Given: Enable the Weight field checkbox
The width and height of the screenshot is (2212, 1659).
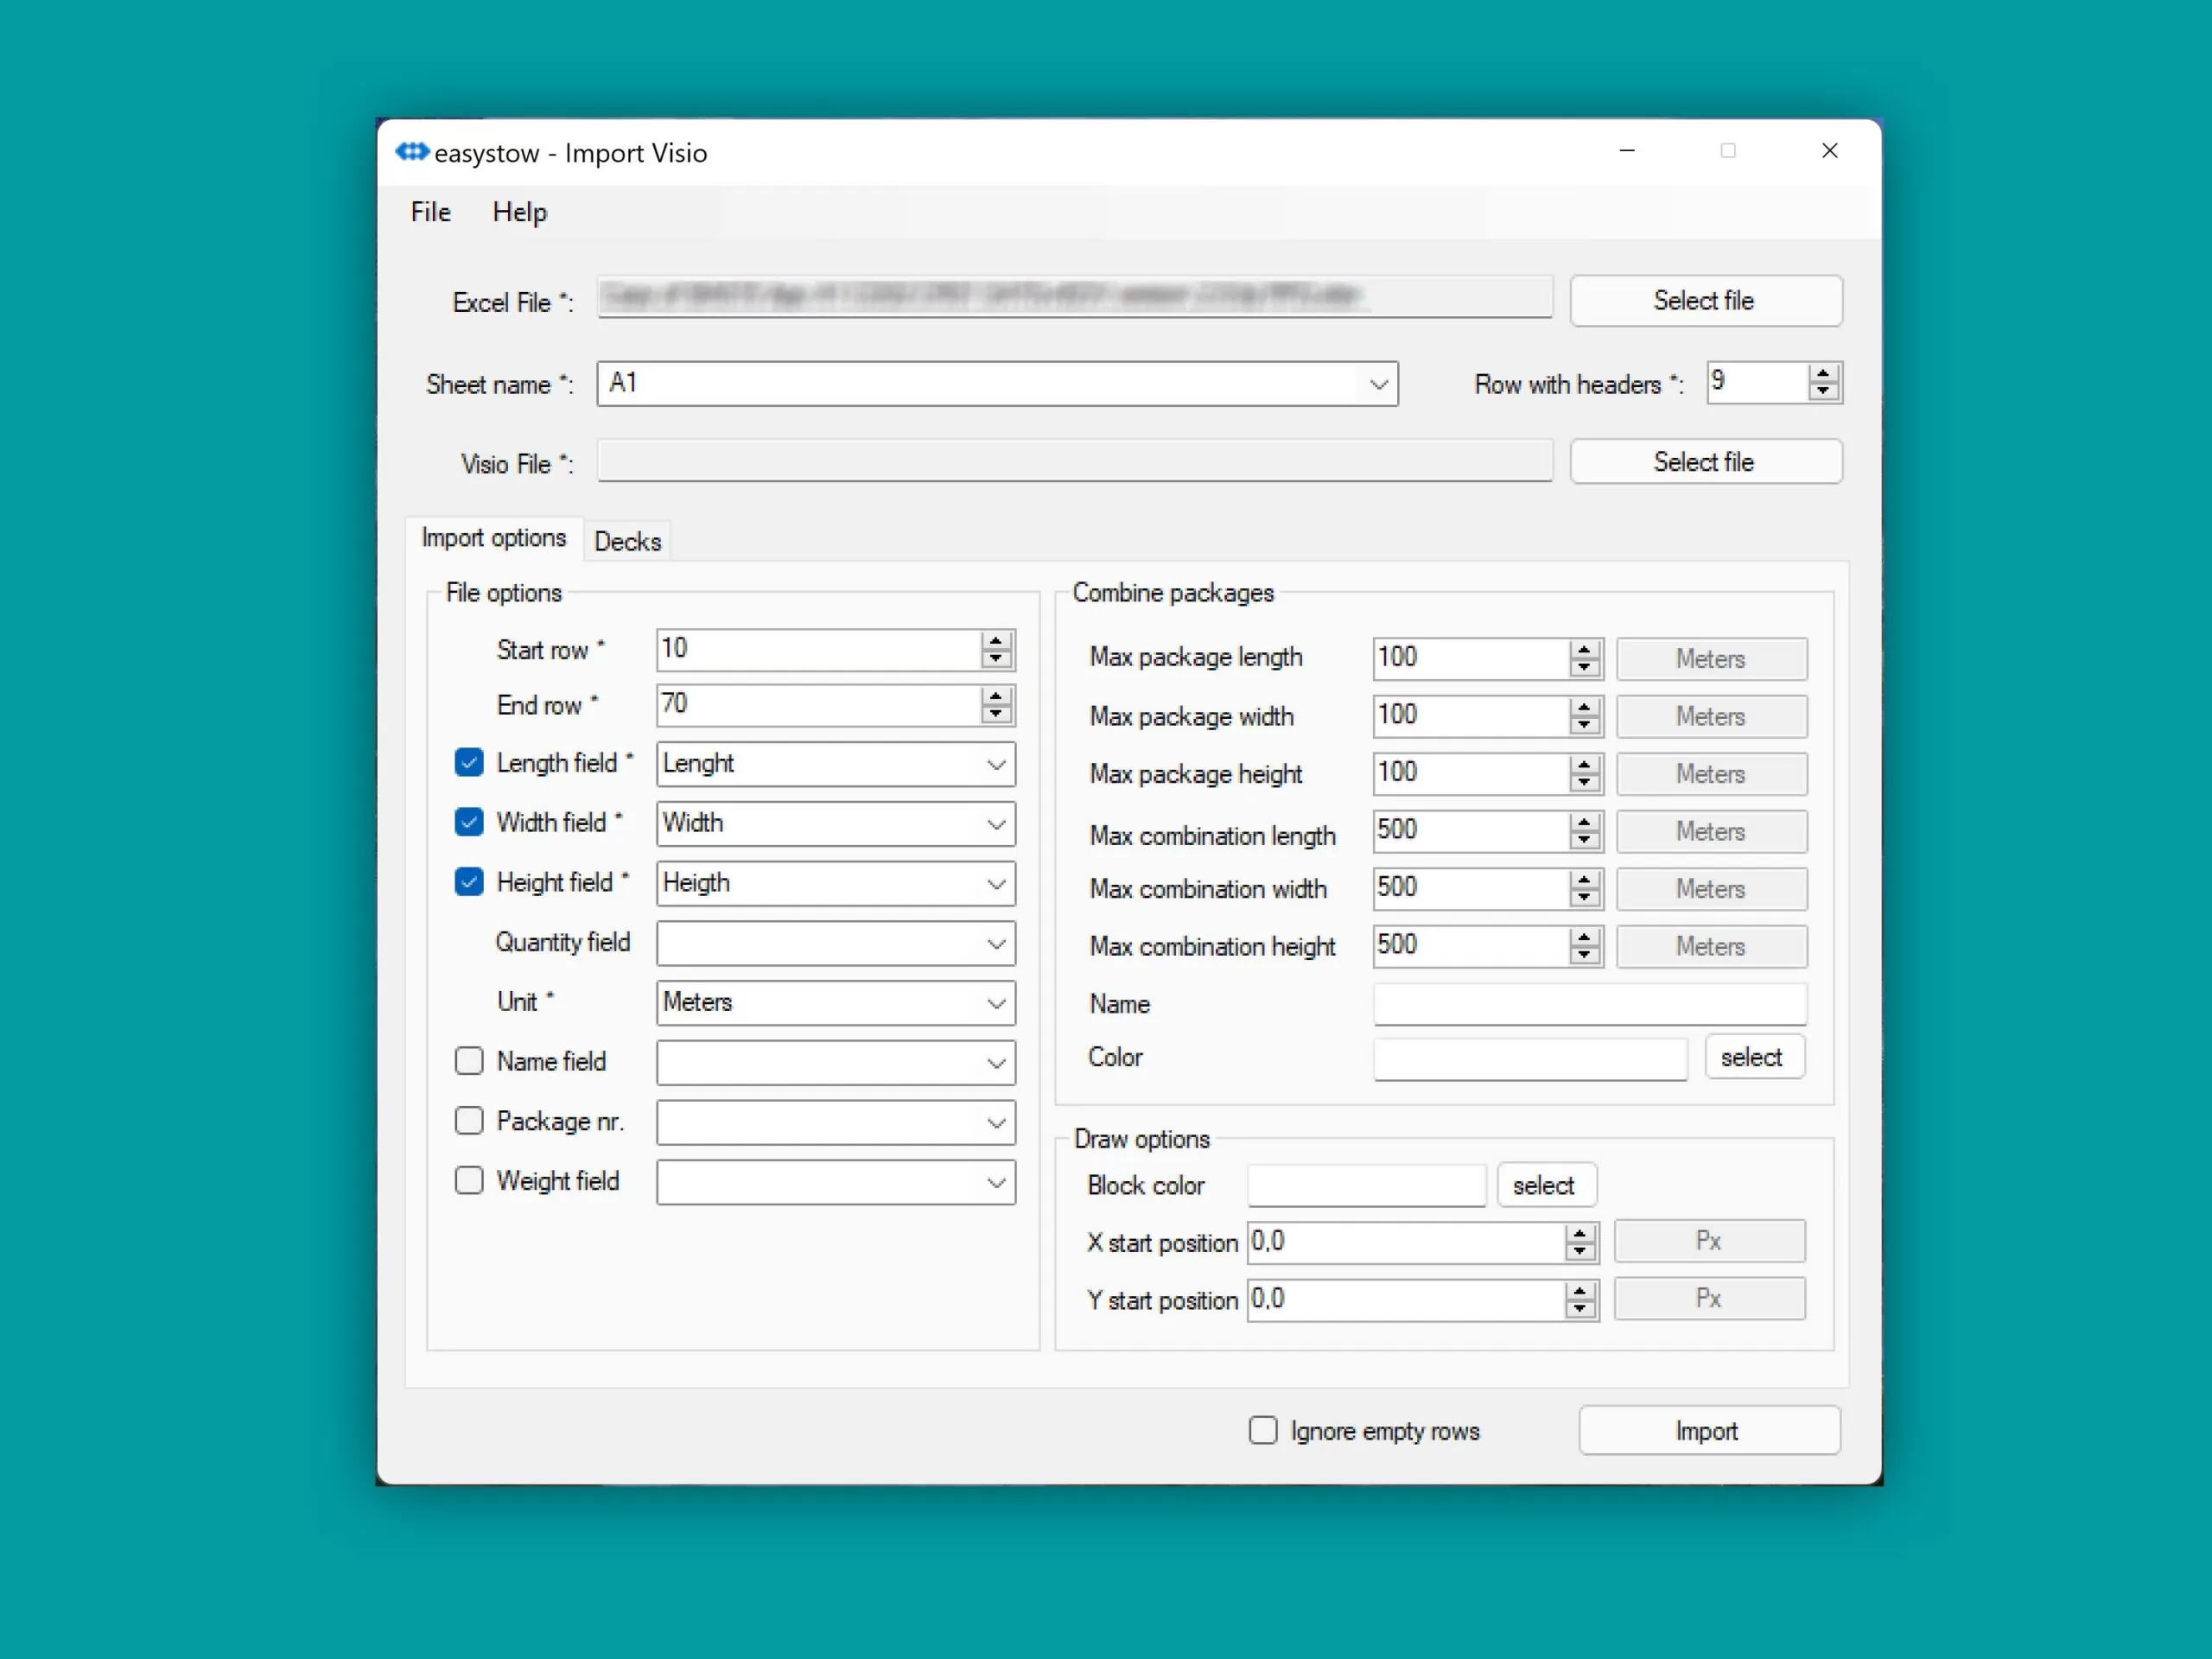Looking at the screenshot, I should click(469, 1181).
